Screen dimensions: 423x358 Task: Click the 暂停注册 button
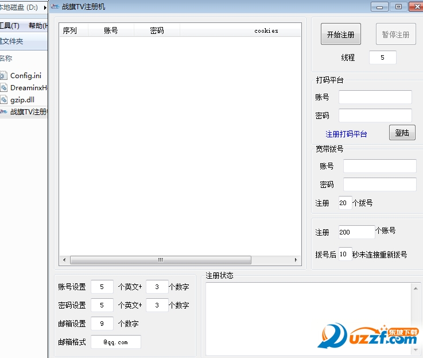pyautogui.click(x=396, y=34)
